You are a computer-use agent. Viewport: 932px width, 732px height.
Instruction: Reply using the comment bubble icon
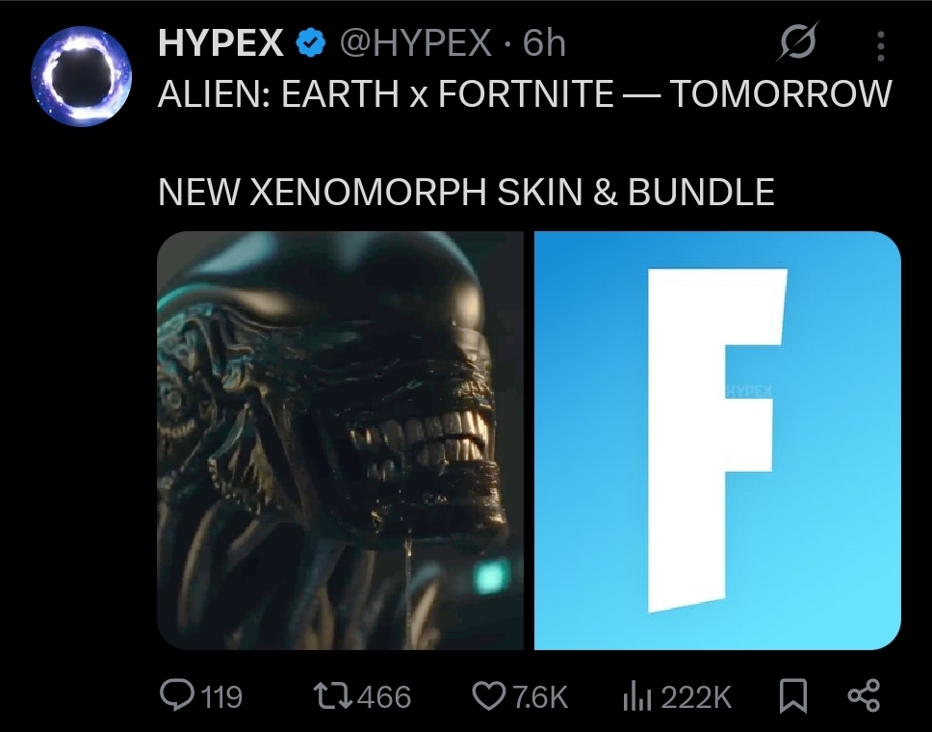176,695
